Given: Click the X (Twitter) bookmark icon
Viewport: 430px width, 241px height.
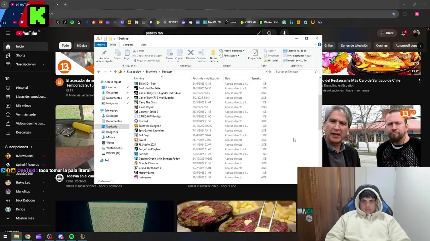Looking at the screenshot, I should (58, 22).
